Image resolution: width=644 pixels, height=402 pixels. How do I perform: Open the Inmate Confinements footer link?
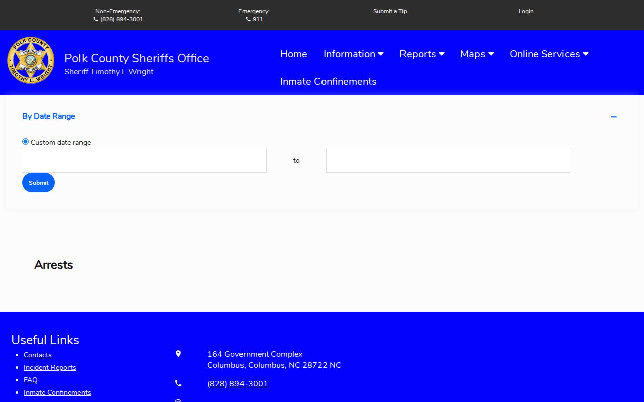[x=57, y=392]
